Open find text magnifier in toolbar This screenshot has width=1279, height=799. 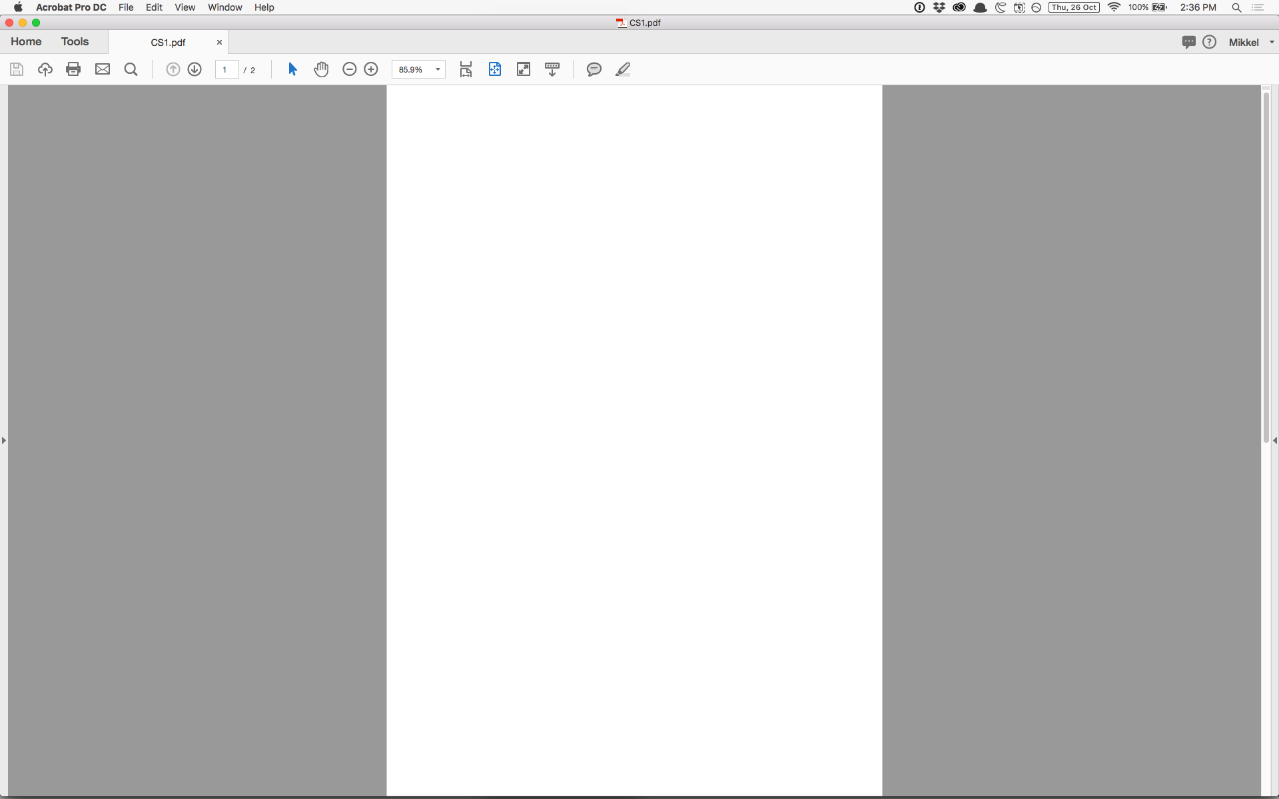click(131, 69)
